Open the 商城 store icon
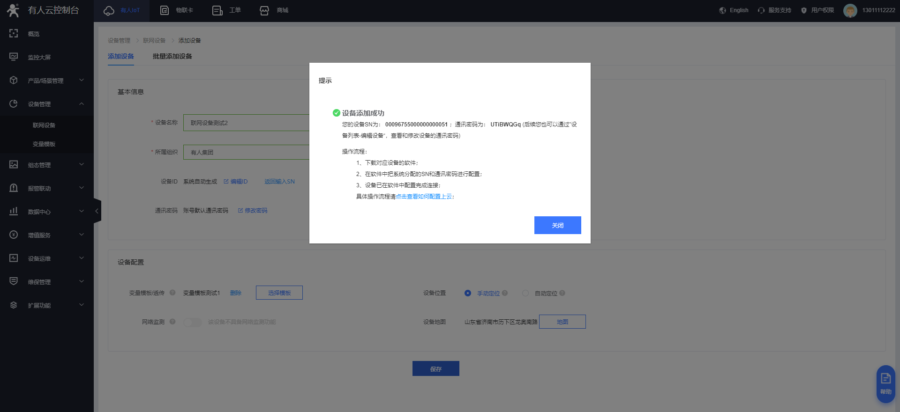This screenshot has height=412, width=900. point(264,10)
